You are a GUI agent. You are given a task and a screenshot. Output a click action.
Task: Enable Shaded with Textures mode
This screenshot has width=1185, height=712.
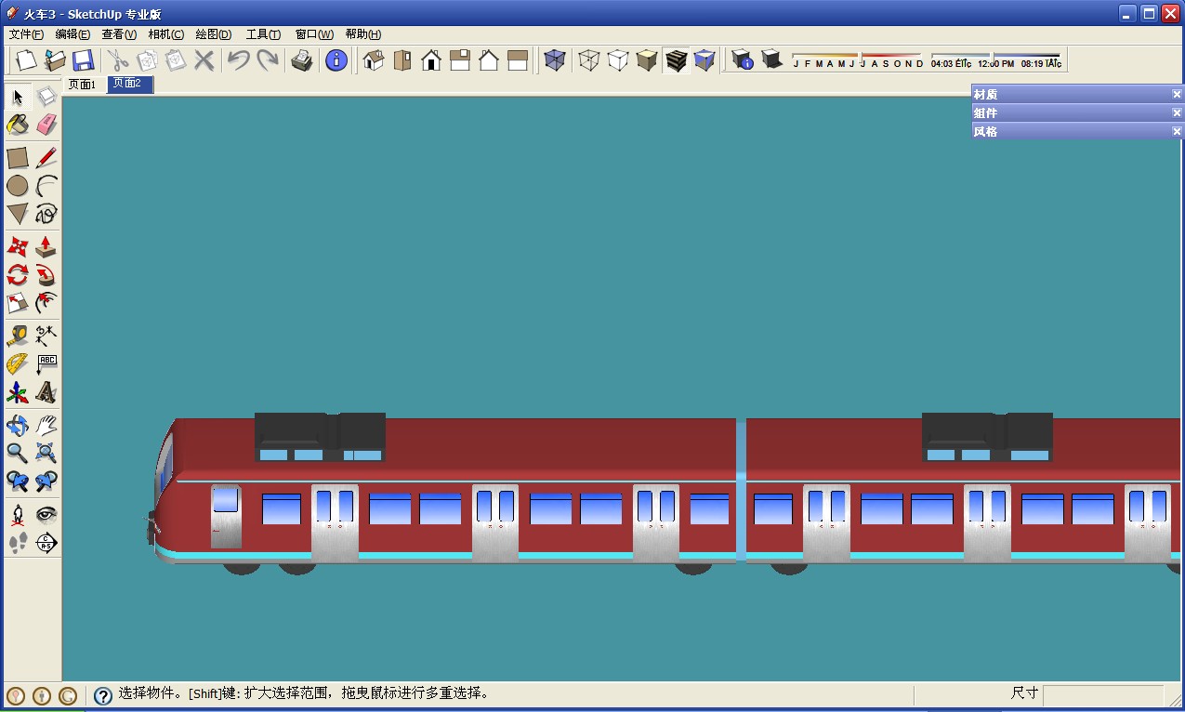click(x=676, y=60)
